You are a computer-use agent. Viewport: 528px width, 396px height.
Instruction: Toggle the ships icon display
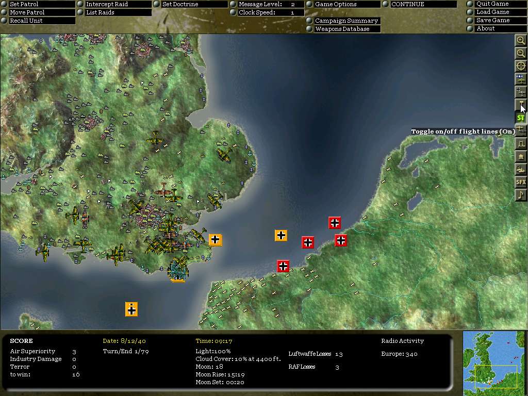click(x=521, y=169)
